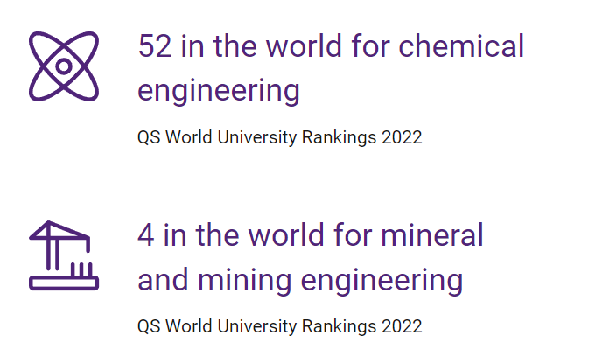The height and width of the screenshot is (356, 616).
Task: Click 'QS World University Rankings 2022' under chemical engineering
Action: coord(280,138)
